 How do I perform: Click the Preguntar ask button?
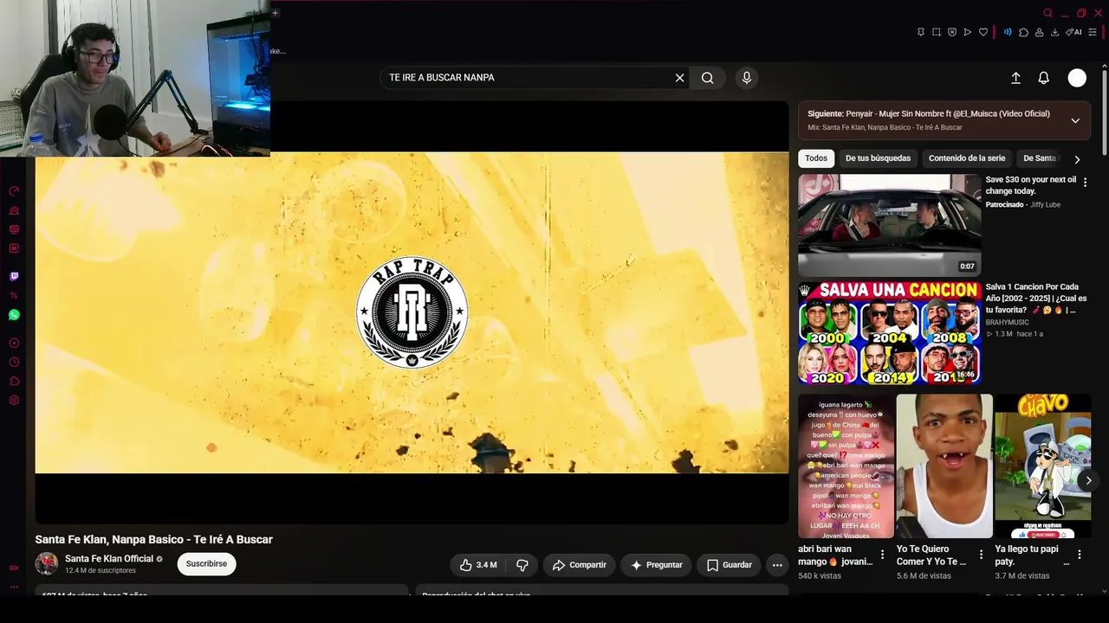pyautogui.click(x=656, y=565)
